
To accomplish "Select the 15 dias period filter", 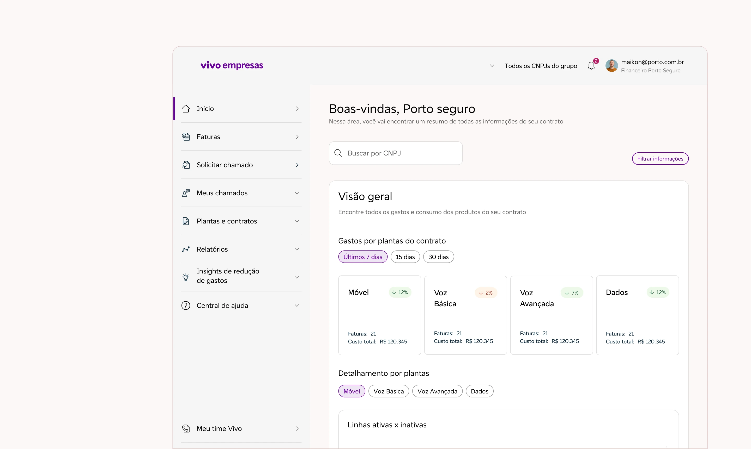I will pos(405,257).
